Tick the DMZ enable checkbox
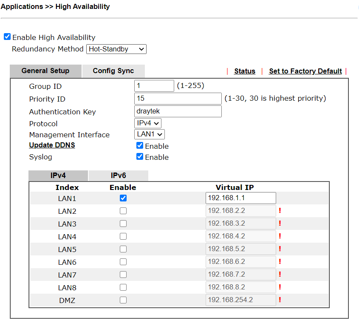The height and width of the screenshot is (320, 359). (x=123, y=300)
